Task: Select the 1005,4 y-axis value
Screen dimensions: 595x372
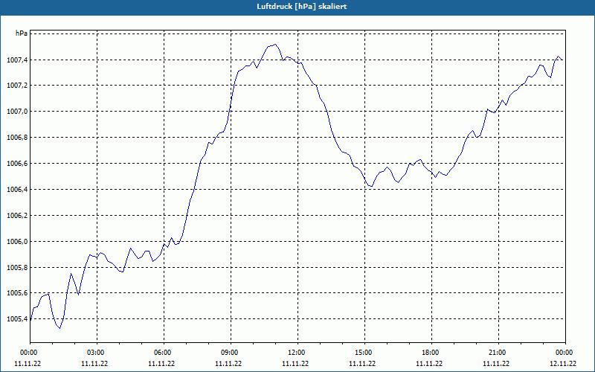Action: (x=17, y=319)
